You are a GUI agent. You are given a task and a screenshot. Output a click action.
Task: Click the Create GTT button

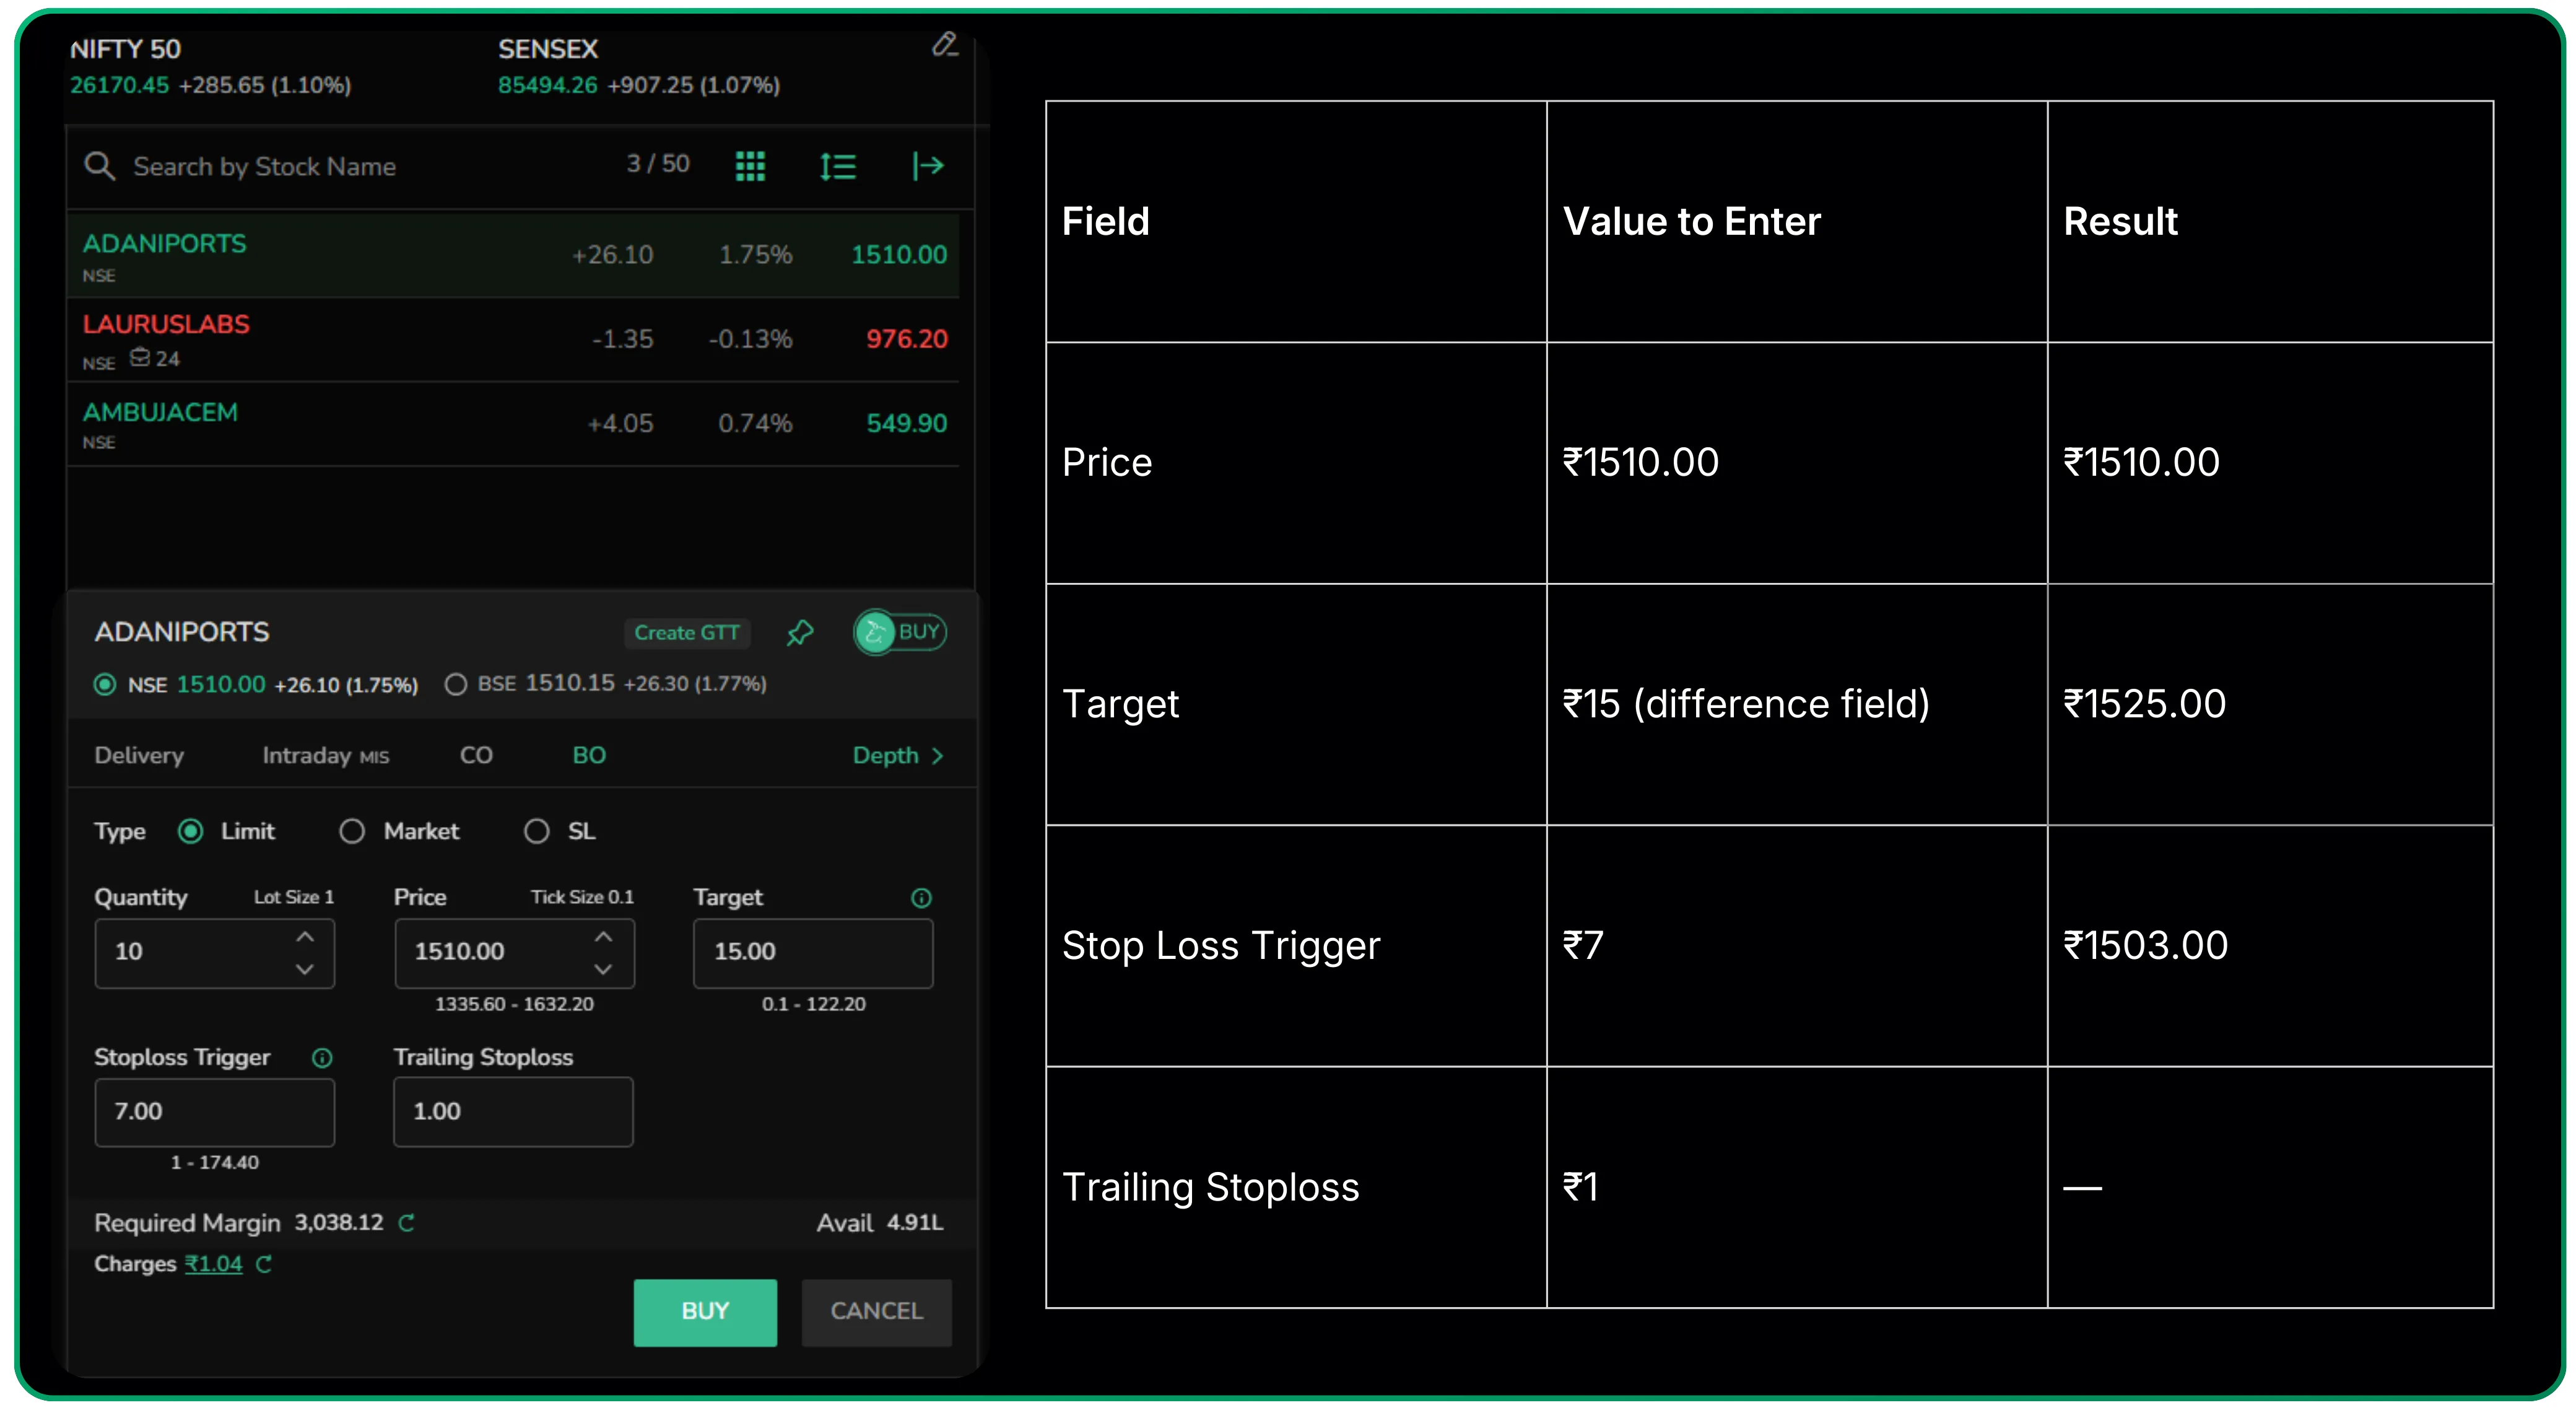click(x=687, y=632)
